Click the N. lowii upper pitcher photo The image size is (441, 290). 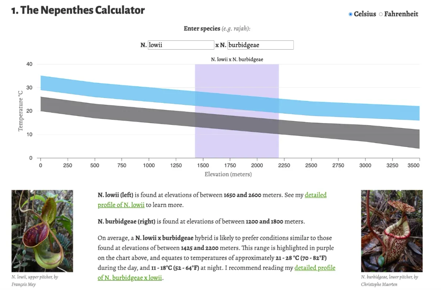click(x=42, y=231)
